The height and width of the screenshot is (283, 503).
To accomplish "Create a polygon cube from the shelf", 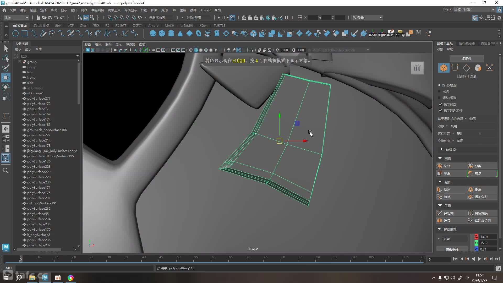I will coord(162,33).
